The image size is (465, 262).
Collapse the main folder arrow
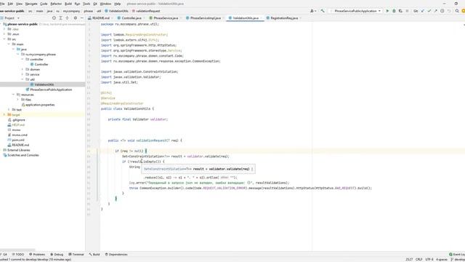point(9,44)
